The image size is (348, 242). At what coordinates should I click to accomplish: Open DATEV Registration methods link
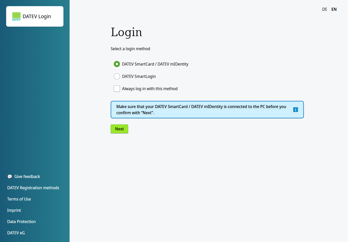pos(33,188)
